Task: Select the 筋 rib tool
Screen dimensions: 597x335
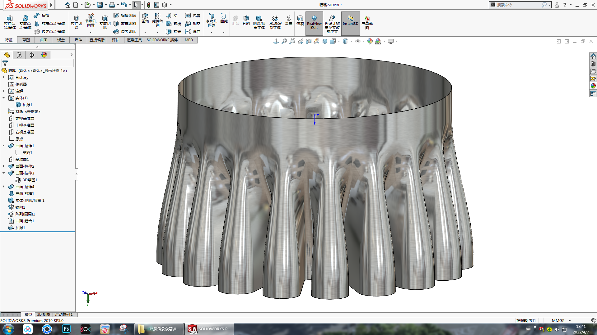Action: 172,15
